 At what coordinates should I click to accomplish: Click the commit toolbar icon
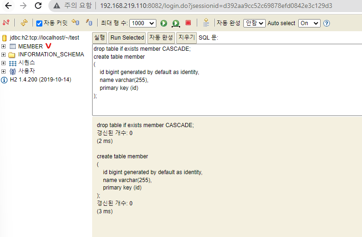89,22
